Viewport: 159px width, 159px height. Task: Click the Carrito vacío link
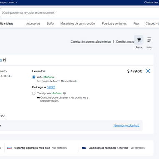coord(125,42)
